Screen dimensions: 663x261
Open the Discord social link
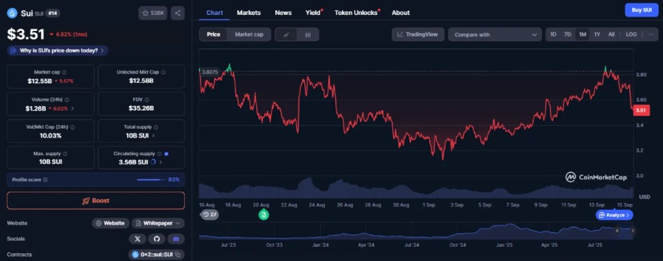pos(174,238)
